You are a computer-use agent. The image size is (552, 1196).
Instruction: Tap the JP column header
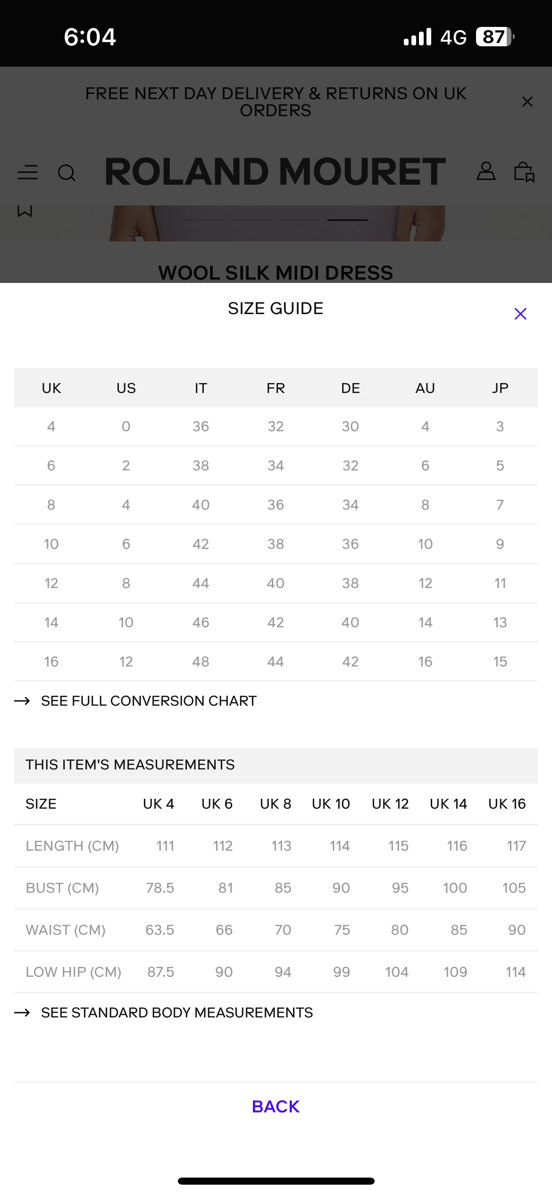click(500, 388)
